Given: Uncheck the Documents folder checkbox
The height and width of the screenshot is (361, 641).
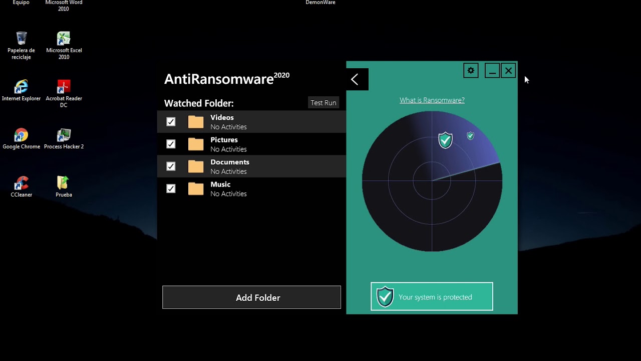Looking at the screenshot, I should 171,166.
